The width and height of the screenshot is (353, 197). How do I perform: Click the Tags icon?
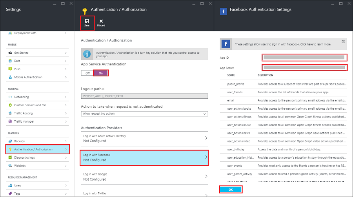pos(10,193)
